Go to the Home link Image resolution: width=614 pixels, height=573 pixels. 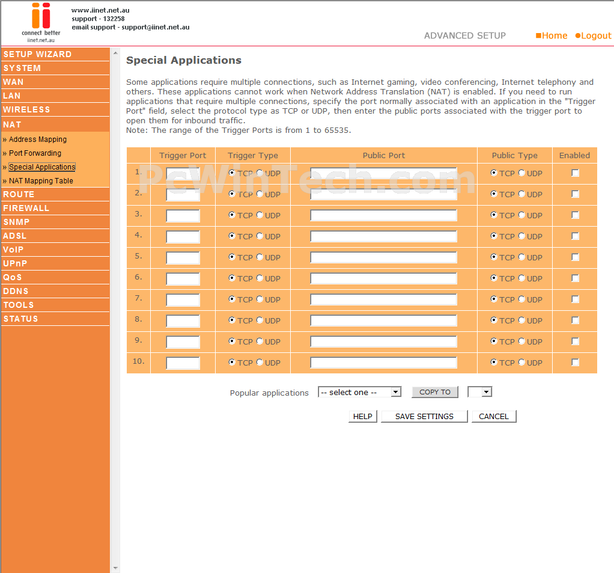pos(552,35)
